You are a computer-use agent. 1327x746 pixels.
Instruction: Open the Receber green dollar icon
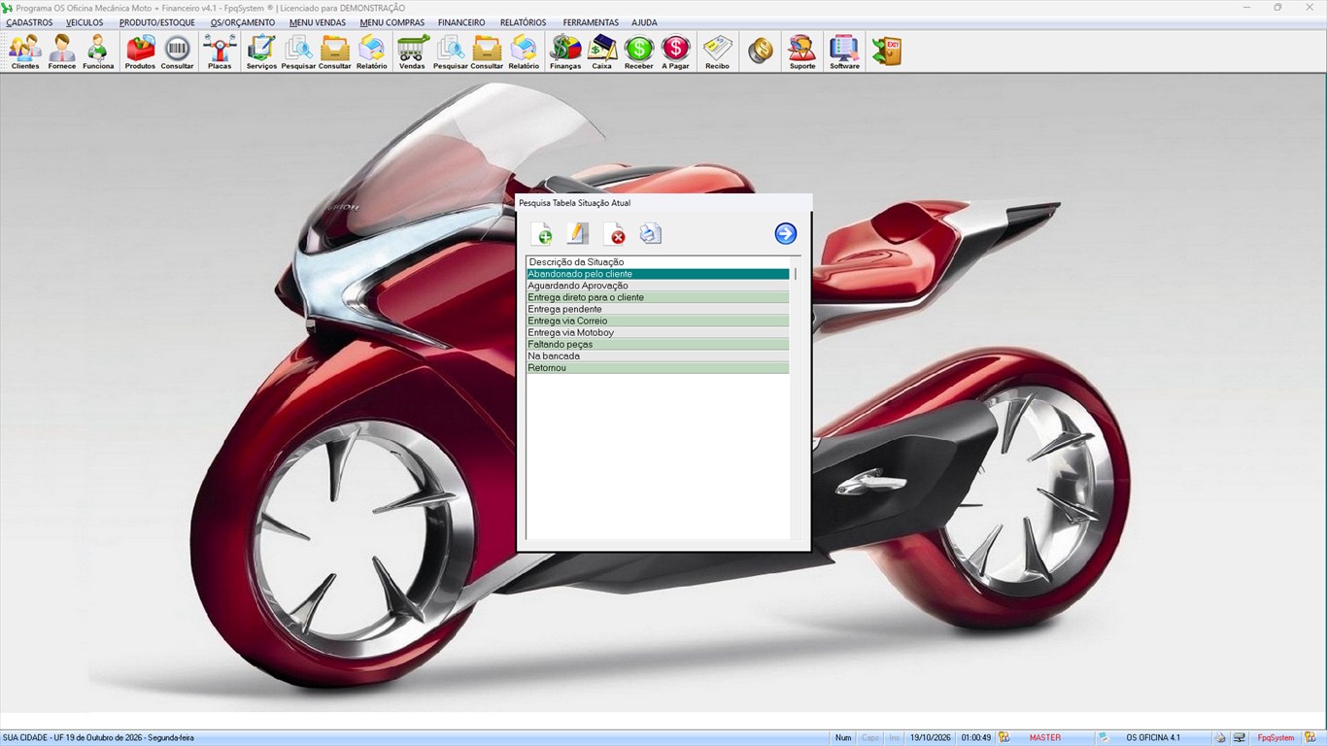pos(639,51)
